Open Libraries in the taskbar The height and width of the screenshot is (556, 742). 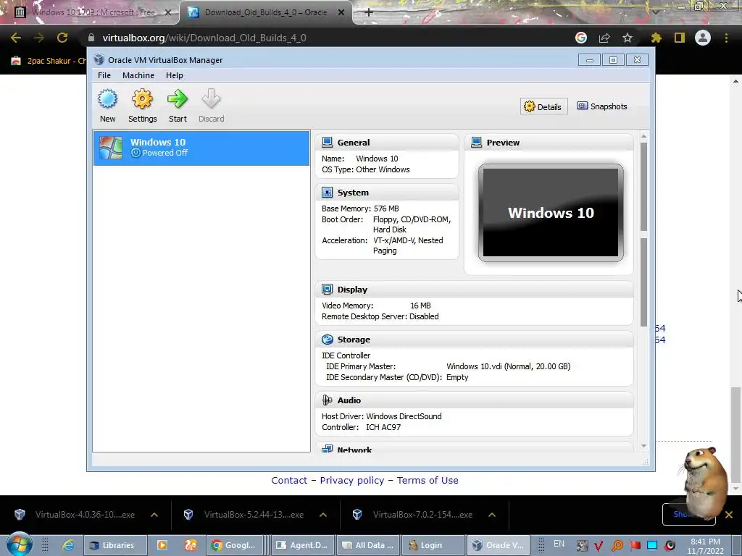click(x=115, y=545)
